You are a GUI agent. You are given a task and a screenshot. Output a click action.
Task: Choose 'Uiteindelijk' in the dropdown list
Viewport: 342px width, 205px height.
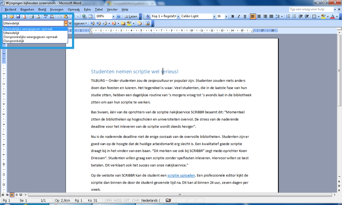[35, 33]
